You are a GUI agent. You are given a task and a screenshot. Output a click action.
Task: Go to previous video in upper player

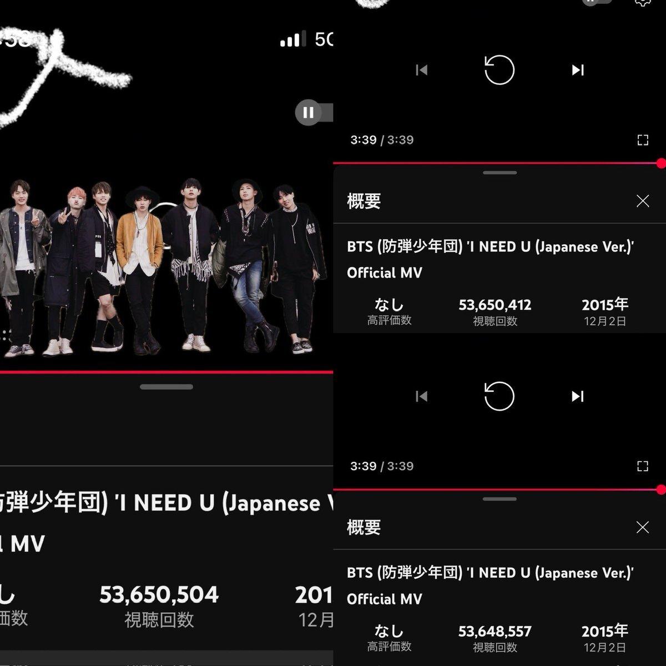pos(422,70)
